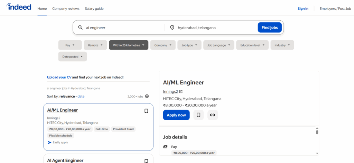Bookmark the AI Agent Engineer job card
Viewport: 354px width, 163px height.
146,161
